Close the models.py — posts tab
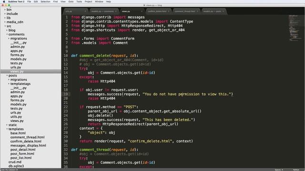Image resolution: width=305 pixels, height=171 pixels. (x=223, y=11)
